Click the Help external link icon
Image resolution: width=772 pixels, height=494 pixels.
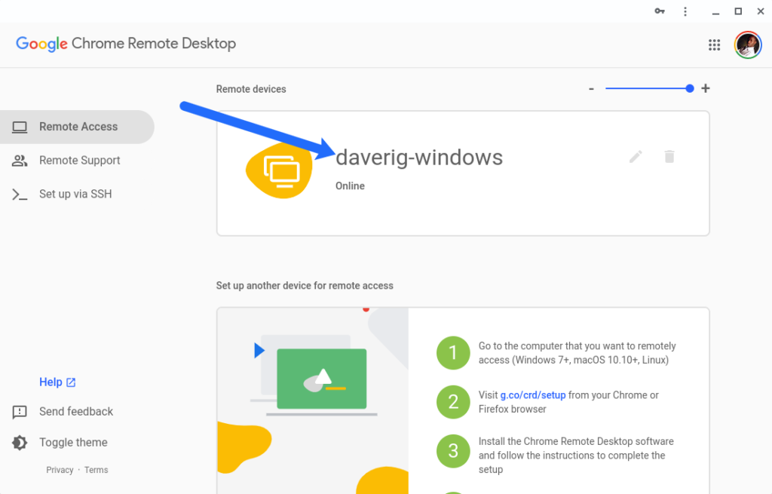[x=71, y=382]
